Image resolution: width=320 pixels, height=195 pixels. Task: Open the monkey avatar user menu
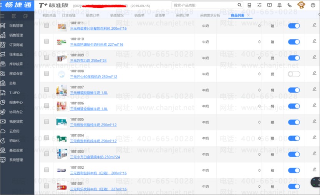pos(301,5)
